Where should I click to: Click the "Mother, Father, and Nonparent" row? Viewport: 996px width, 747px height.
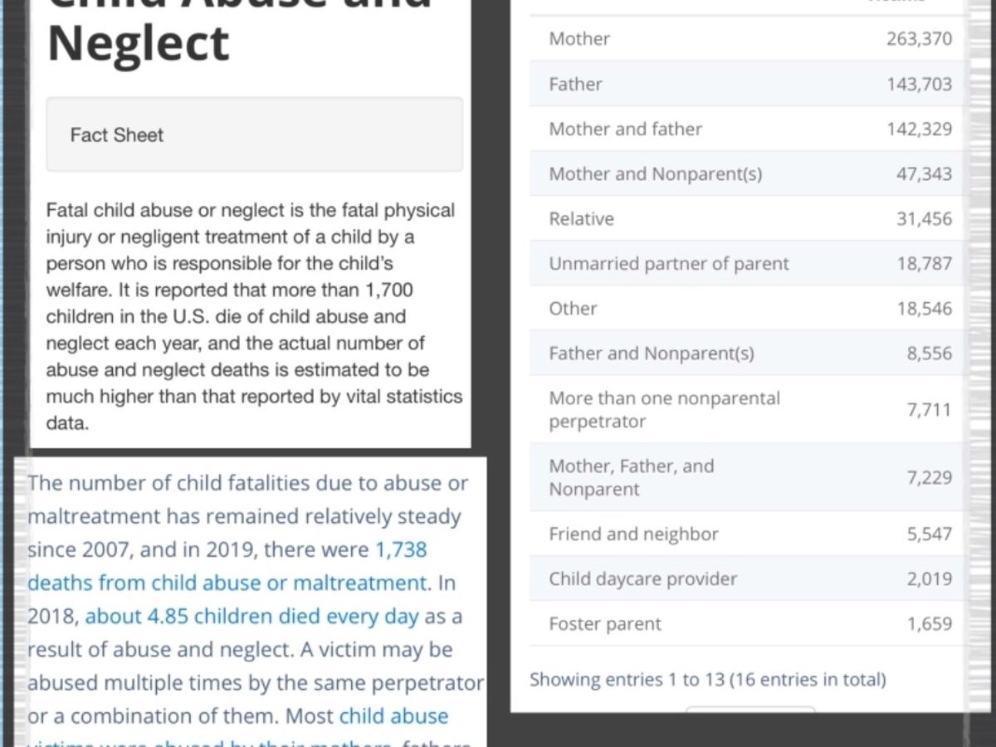(745, 477)
